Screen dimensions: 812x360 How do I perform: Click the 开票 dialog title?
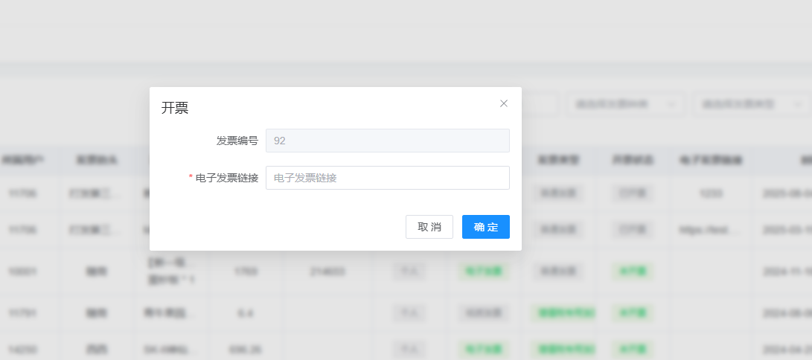click(175, 108)
